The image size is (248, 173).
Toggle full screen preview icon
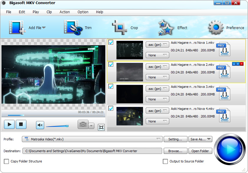tap(101, 127)
